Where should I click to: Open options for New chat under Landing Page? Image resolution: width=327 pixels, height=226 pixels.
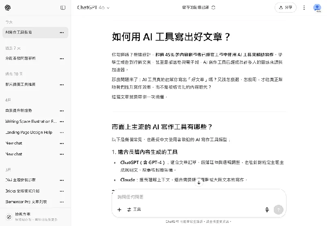tap(62, 143)
